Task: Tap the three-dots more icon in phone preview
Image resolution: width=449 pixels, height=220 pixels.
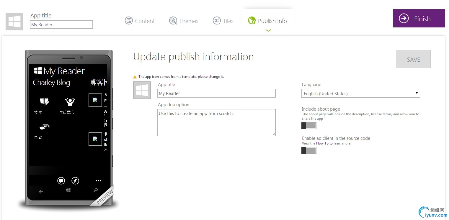Action: [x=99, y=181]
